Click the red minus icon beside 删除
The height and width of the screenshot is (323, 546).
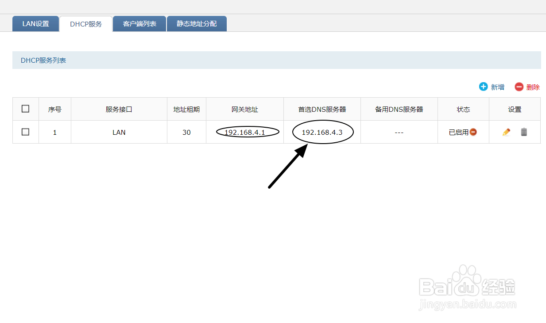[519, 87]
